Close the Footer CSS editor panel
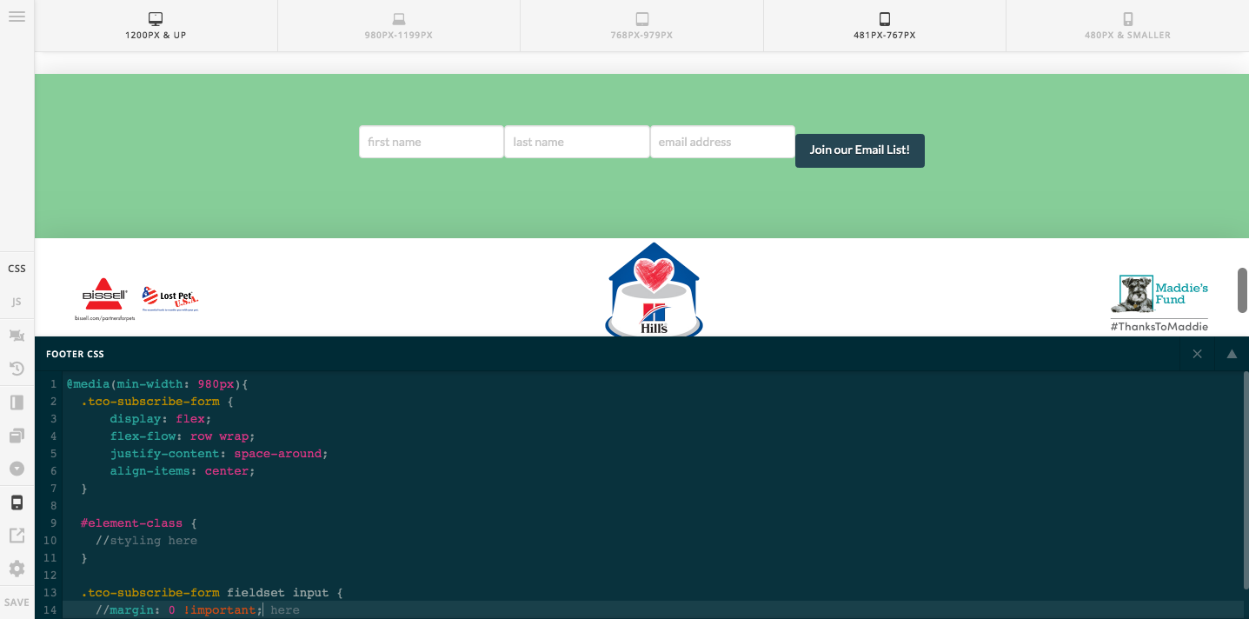Viewport: 1249px width, 619px height. tap(1197, 354)
